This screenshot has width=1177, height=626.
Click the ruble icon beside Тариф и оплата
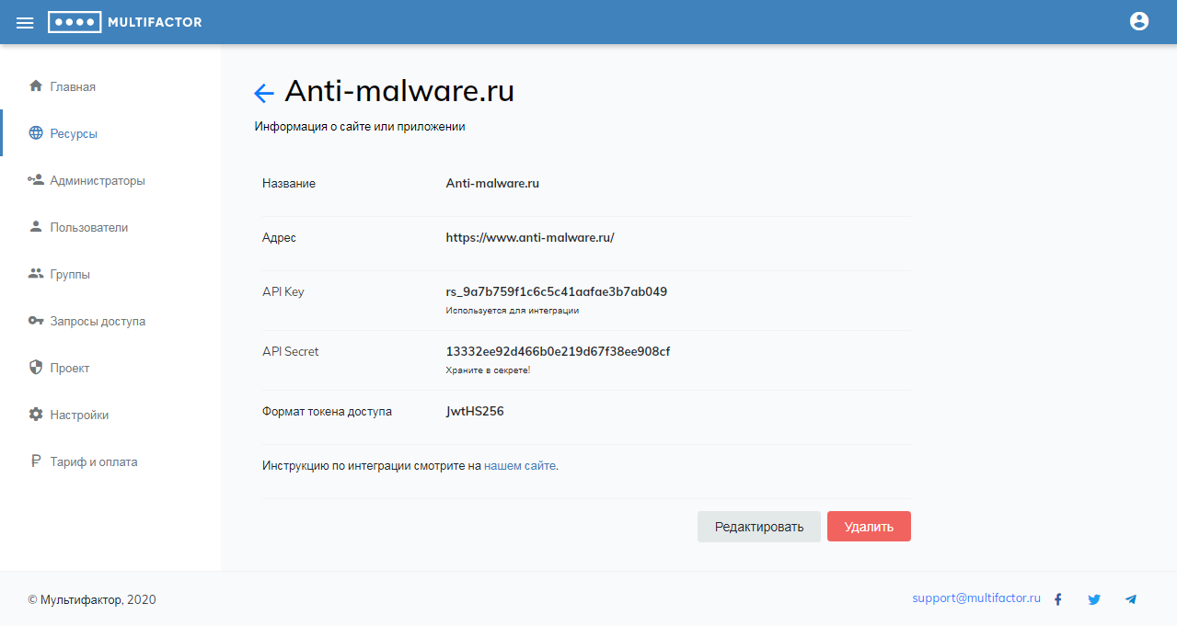click(36, 461)
